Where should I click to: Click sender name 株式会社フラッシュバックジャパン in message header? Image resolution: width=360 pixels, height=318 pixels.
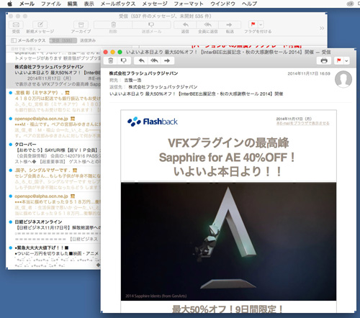(143, 73)
